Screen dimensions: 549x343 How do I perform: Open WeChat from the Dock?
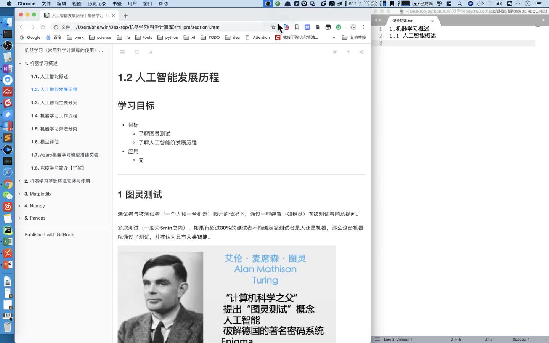8,196
